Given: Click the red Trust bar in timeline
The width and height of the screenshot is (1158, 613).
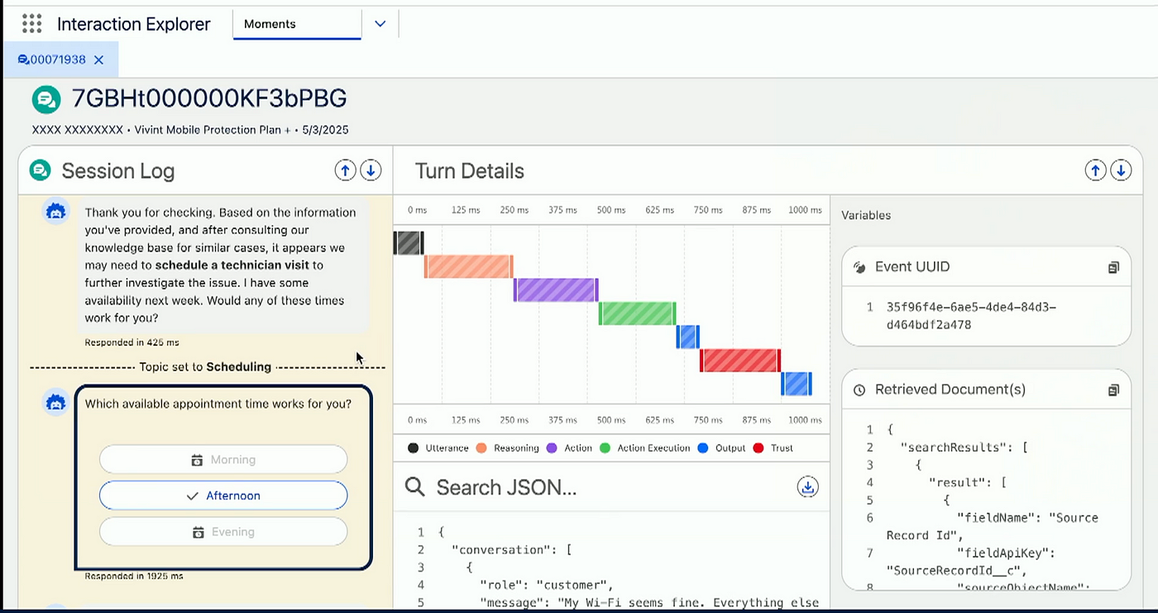Looking at the screenshot, I should click(x=740, y=361).
